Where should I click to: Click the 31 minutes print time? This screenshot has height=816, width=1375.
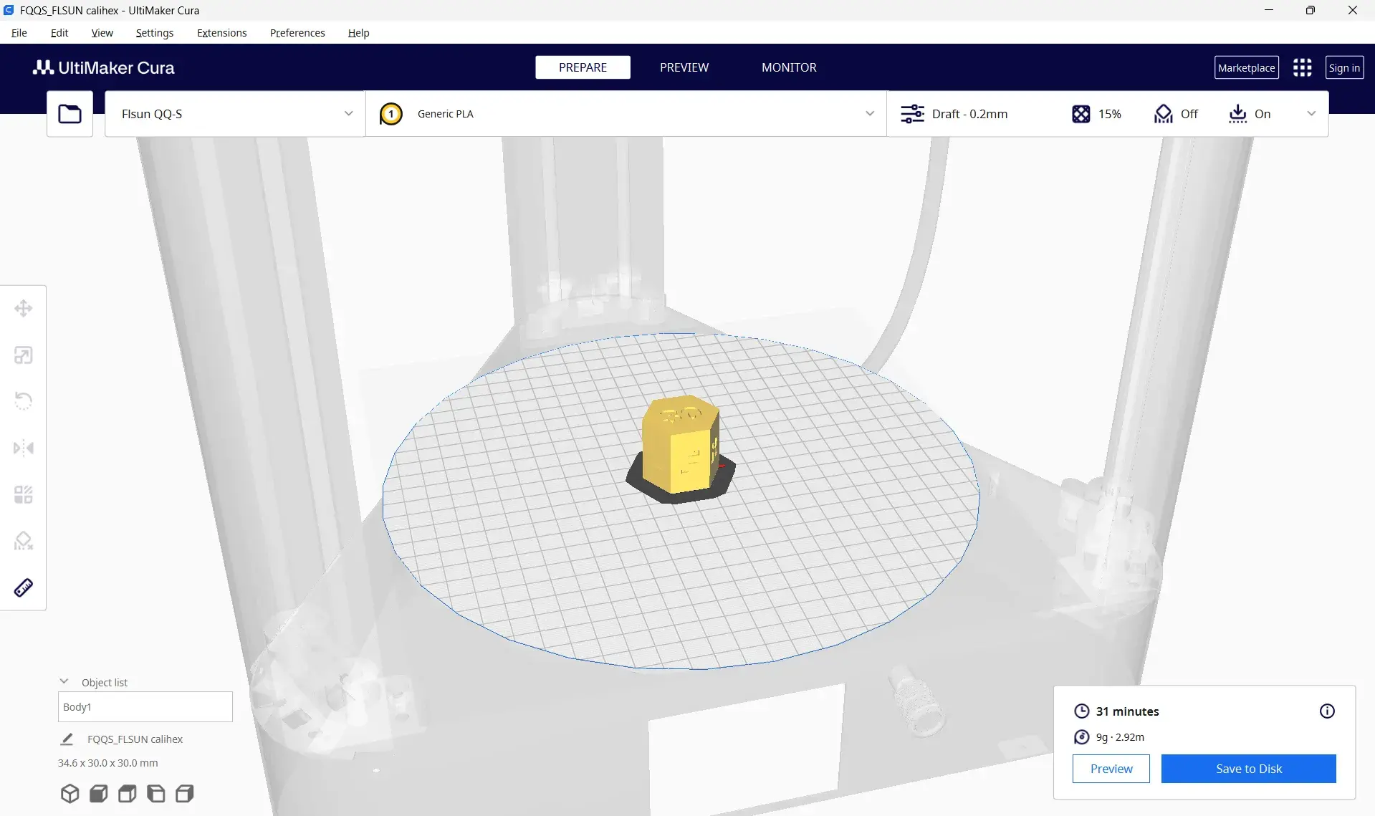tap(1127, 711)
